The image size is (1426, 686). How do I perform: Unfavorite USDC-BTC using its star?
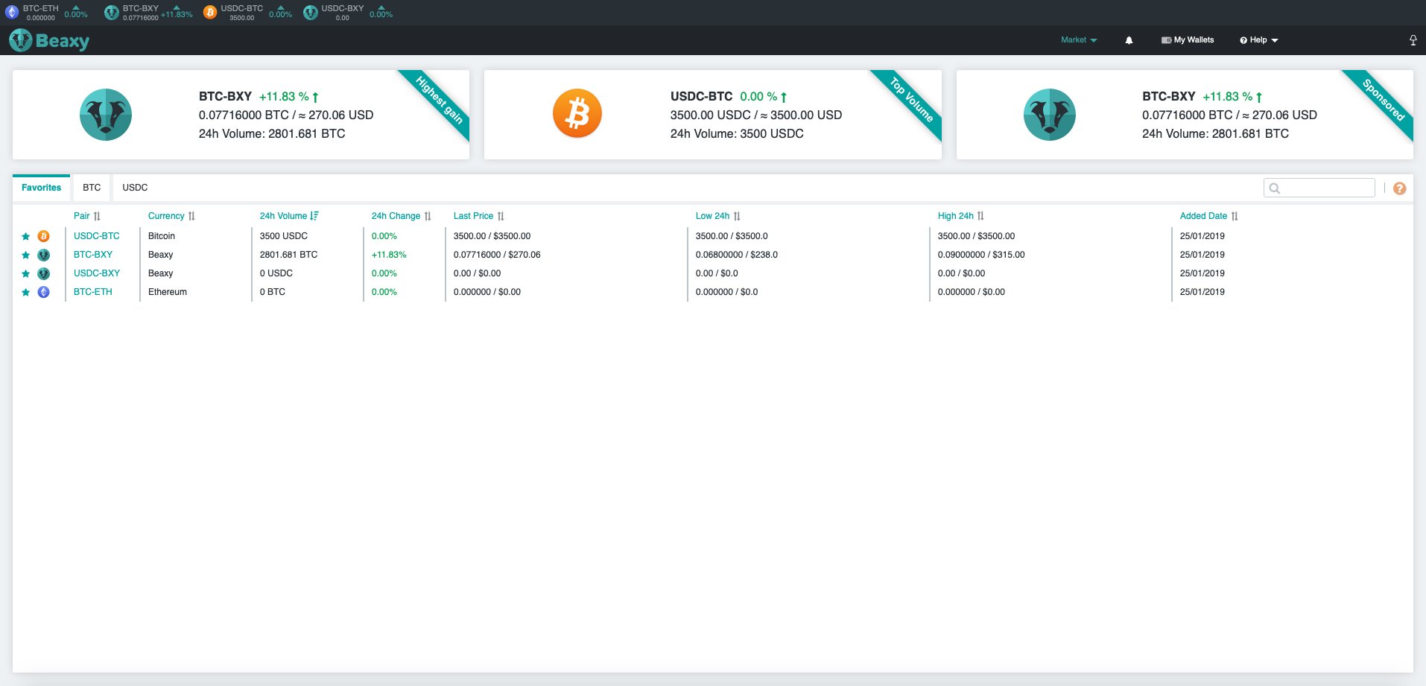(x=25, y=236)
